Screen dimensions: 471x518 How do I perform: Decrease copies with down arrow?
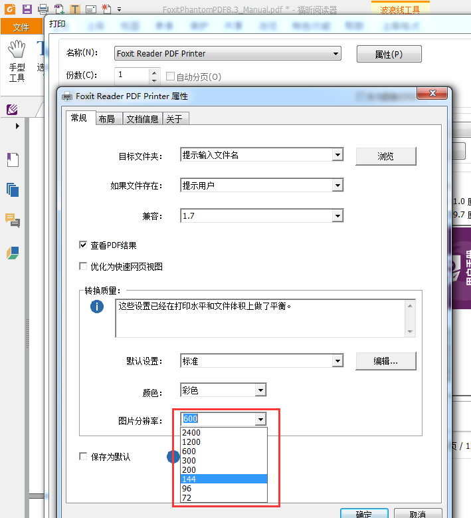pos(154,80)
